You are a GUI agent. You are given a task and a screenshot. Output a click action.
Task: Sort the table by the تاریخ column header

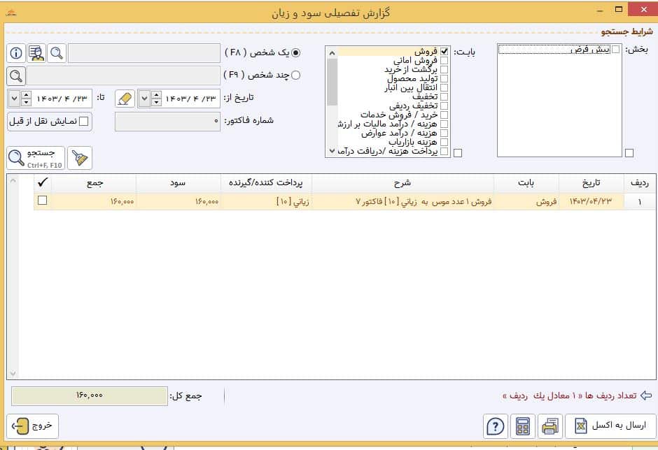coord(591,183)
